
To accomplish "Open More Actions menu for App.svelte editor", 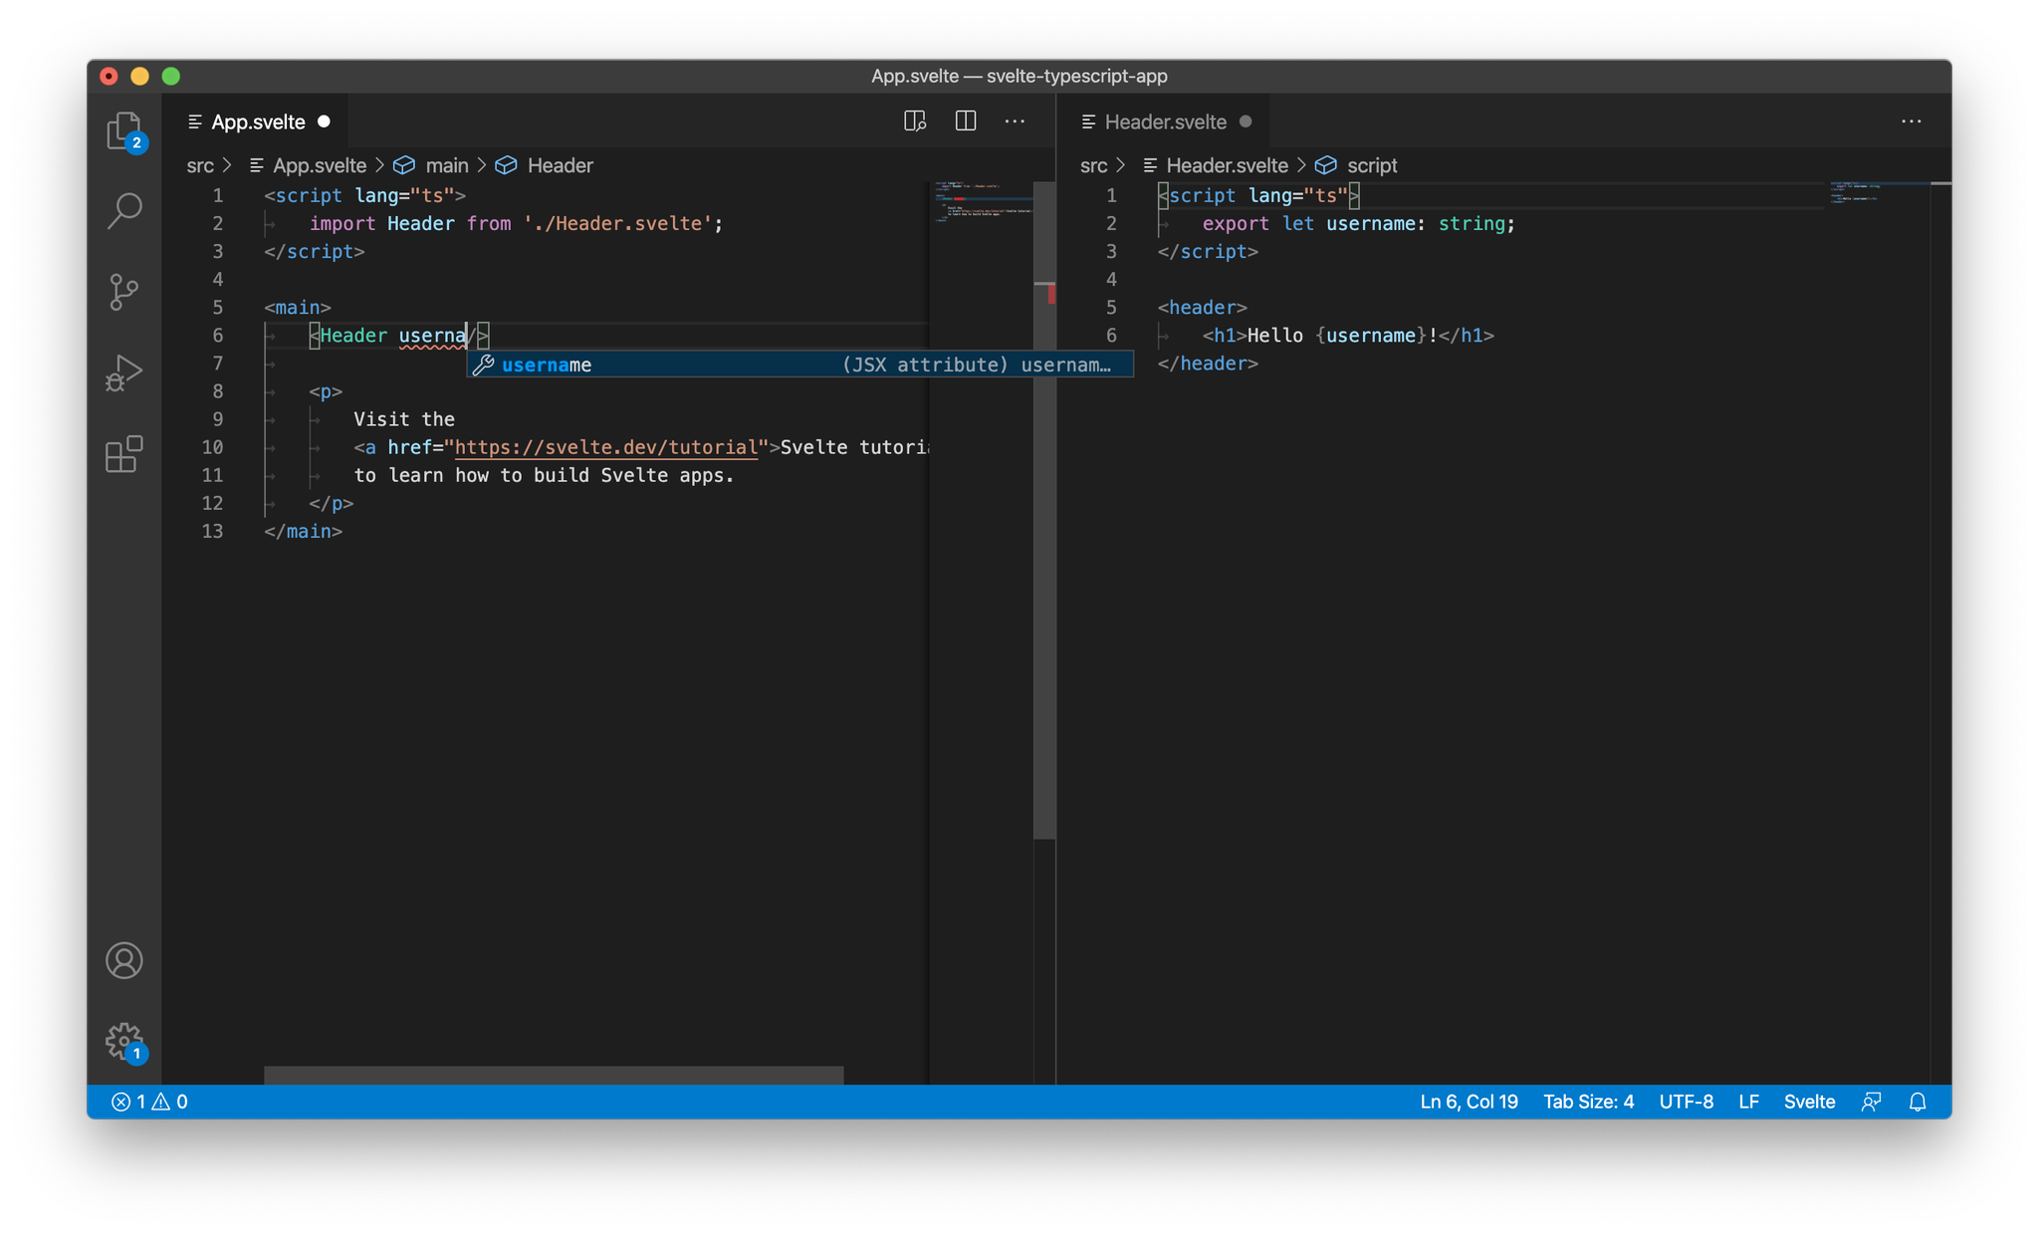I will click(1015, 122).
